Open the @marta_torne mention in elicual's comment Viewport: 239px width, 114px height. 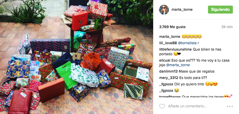178,65
